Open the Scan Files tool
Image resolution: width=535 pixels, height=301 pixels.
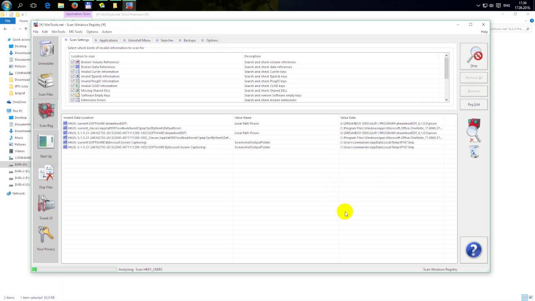tap(46, 84)
